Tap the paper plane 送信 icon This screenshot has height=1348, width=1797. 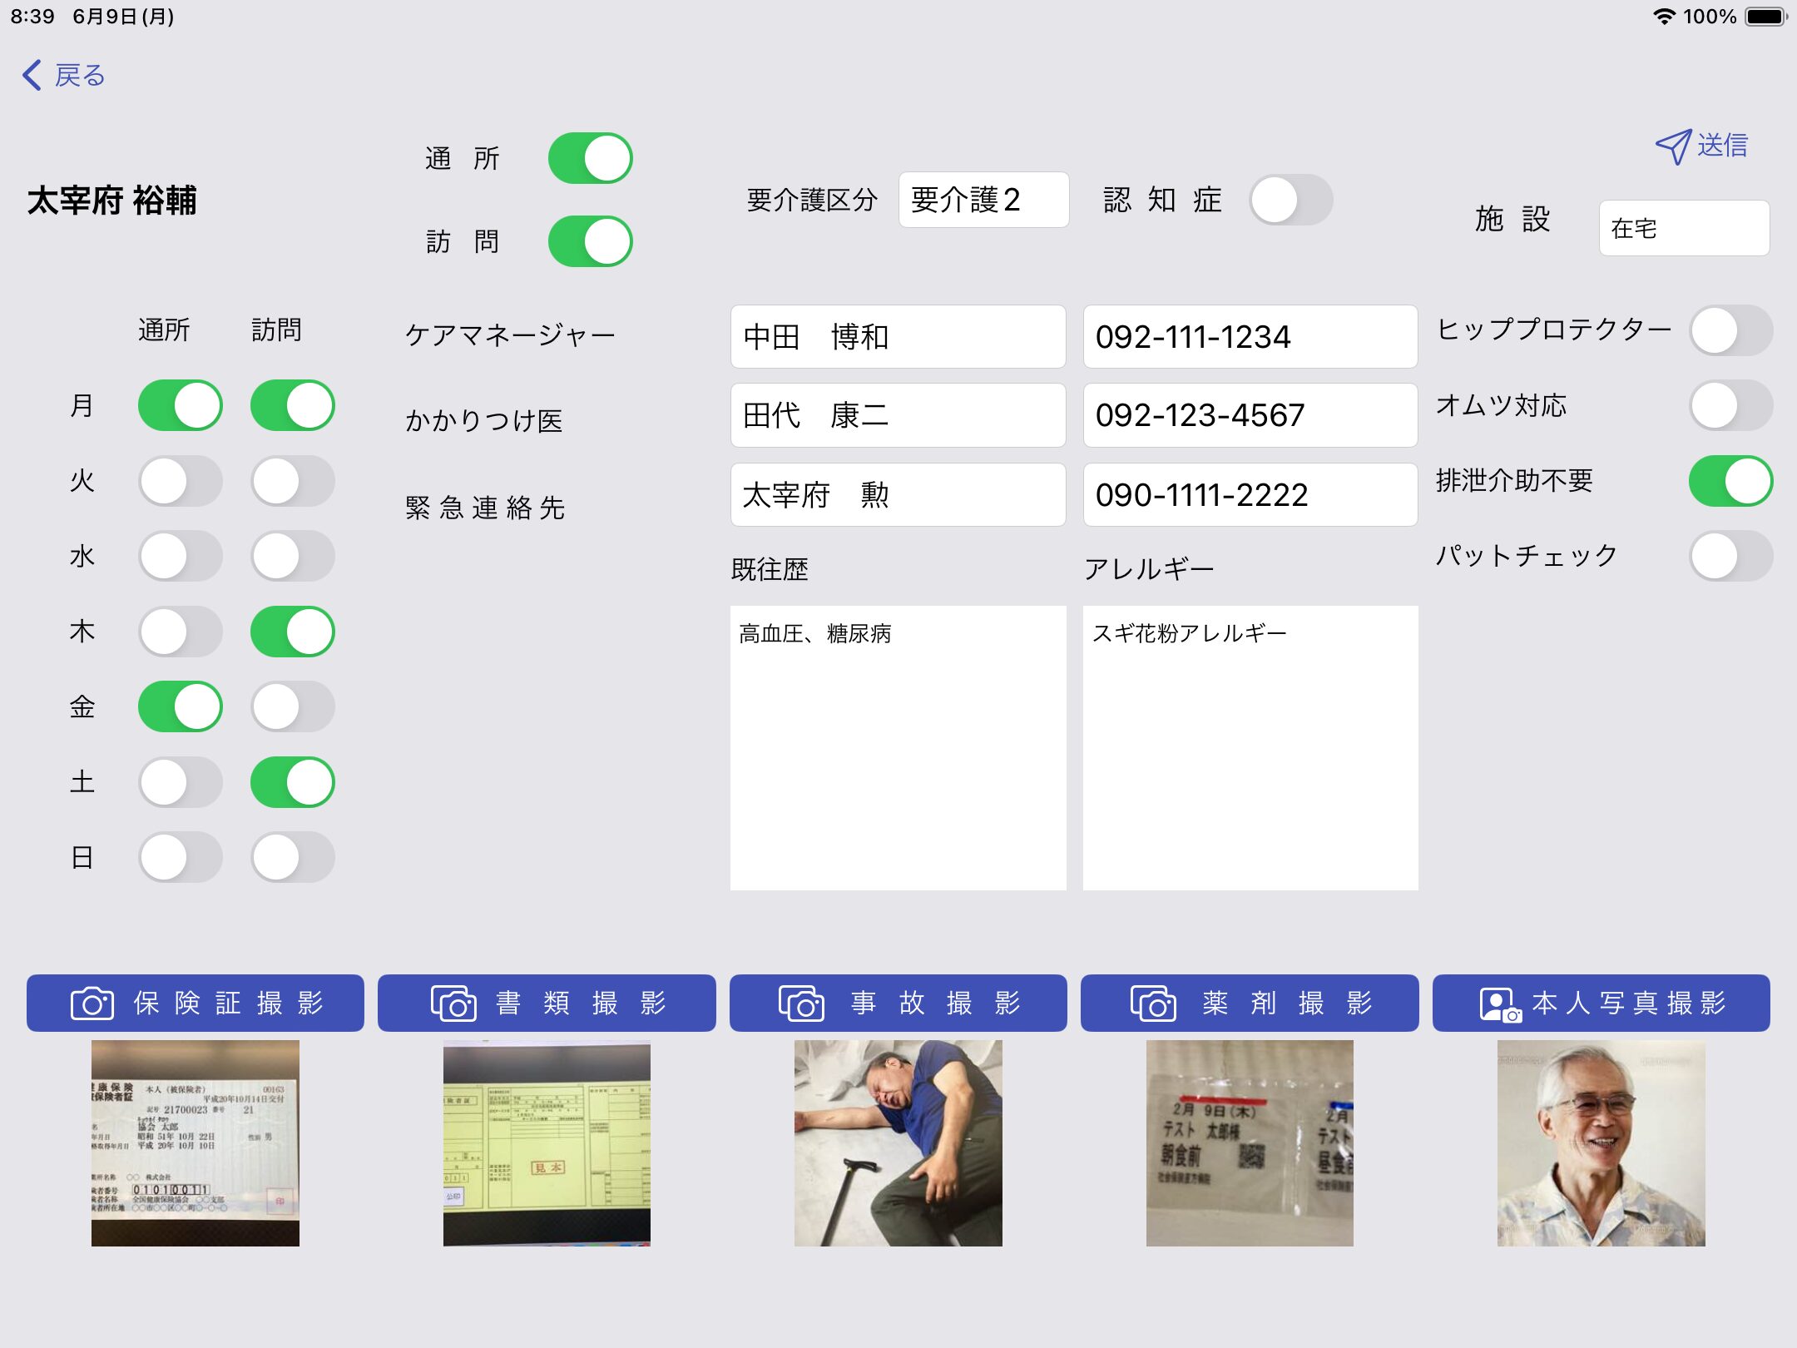(1672, 146)
